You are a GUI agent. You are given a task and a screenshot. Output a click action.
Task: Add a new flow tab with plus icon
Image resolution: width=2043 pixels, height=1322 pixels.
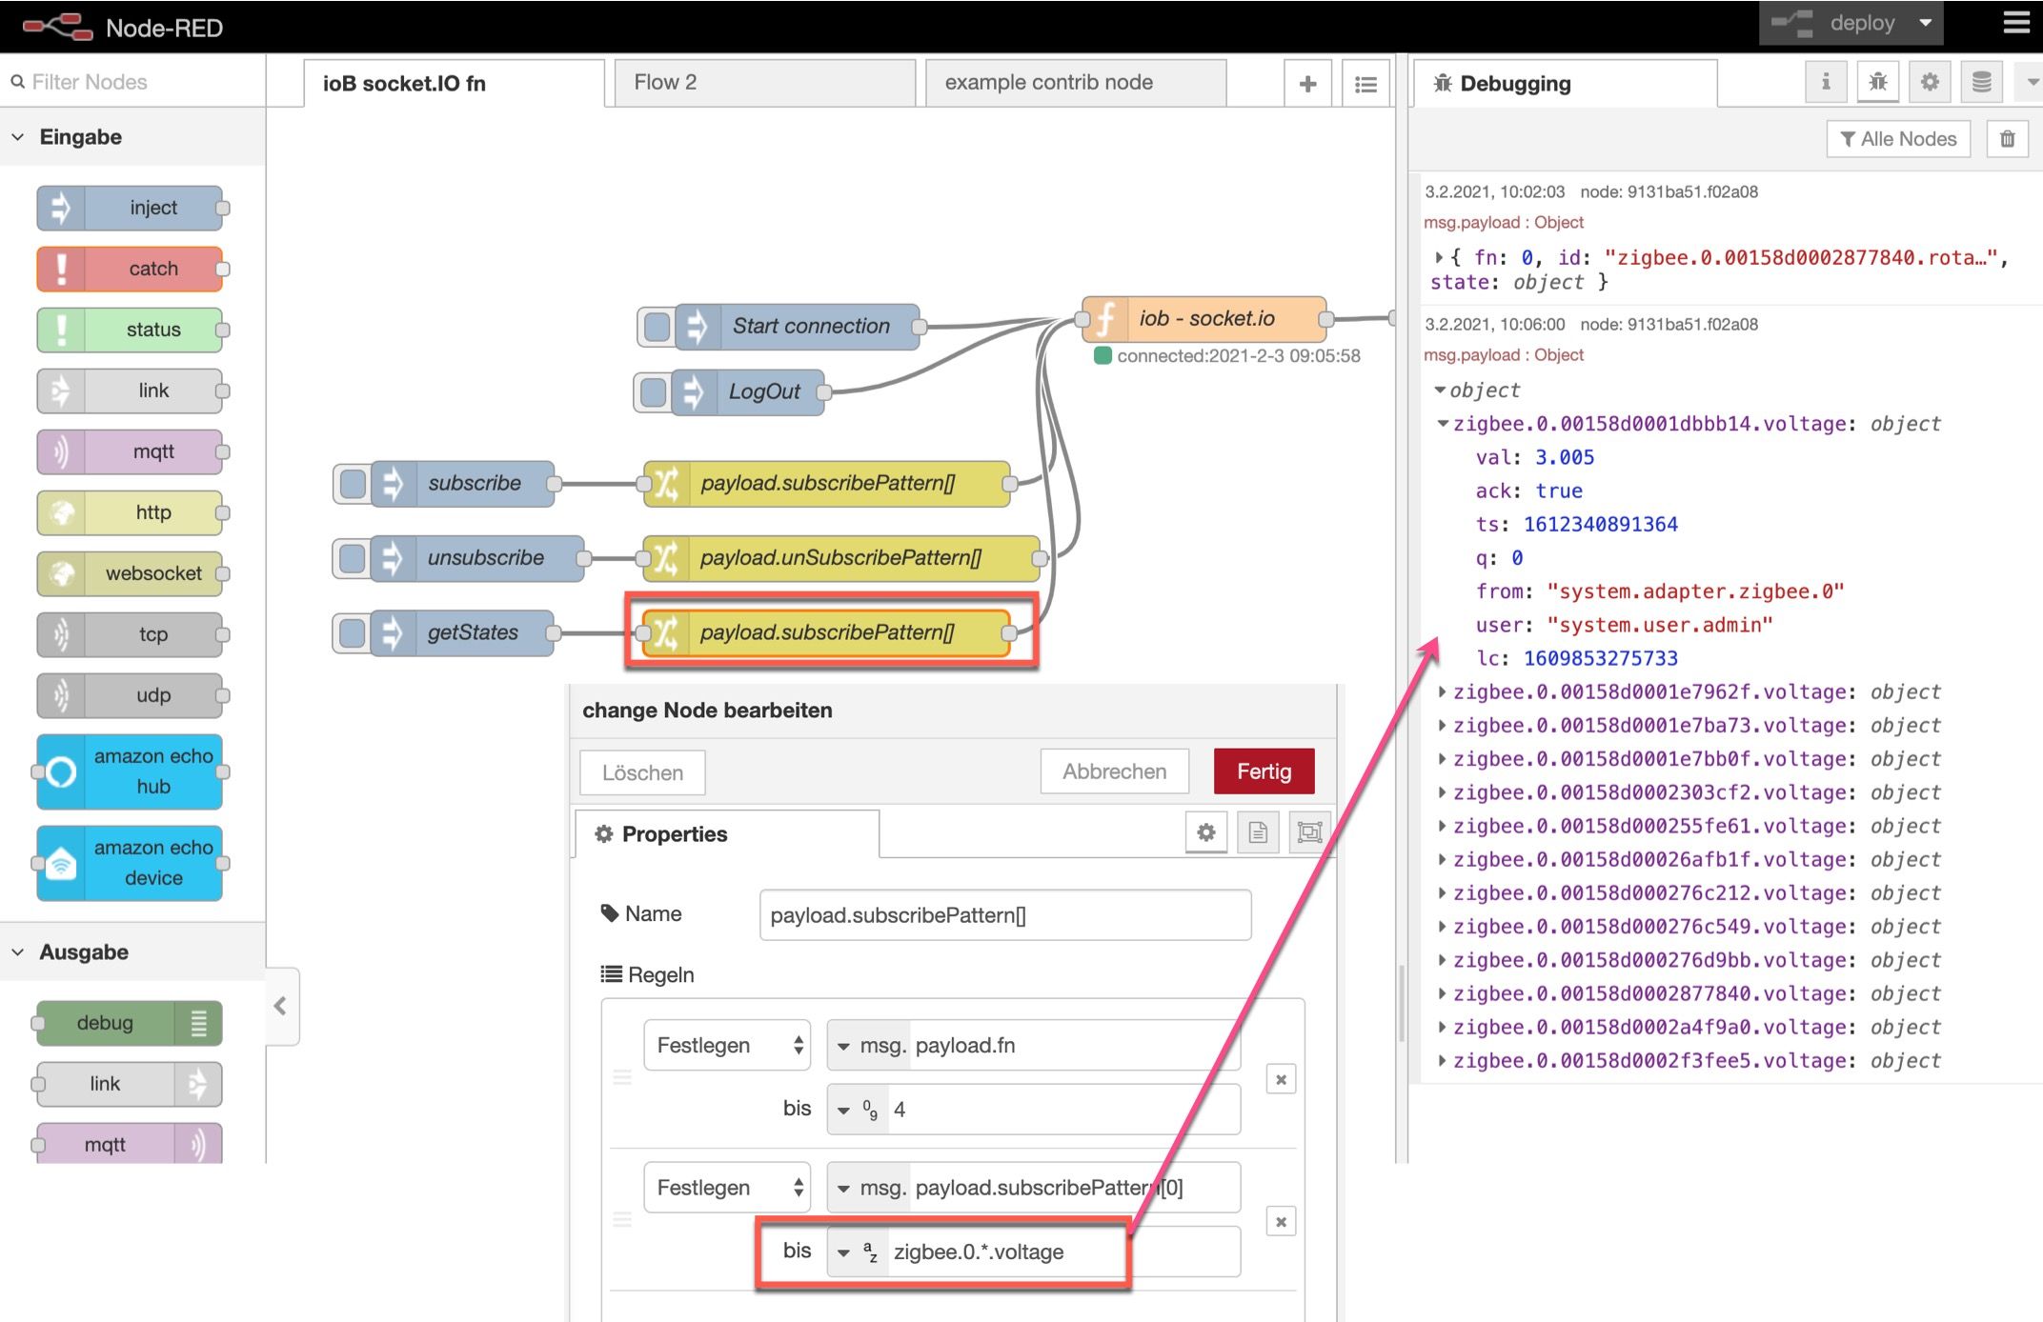1307,84
